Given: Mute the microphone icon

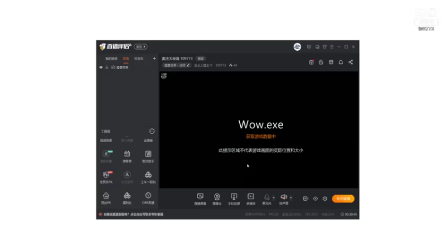Looking at the screenshot, I should pos(266,197).
